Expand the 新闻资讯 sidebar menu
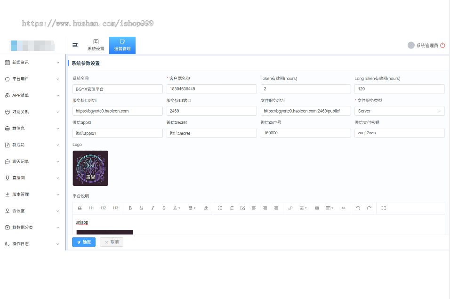Image resolution: width=450 pixels, height=299 pixels. pos(32,62)
